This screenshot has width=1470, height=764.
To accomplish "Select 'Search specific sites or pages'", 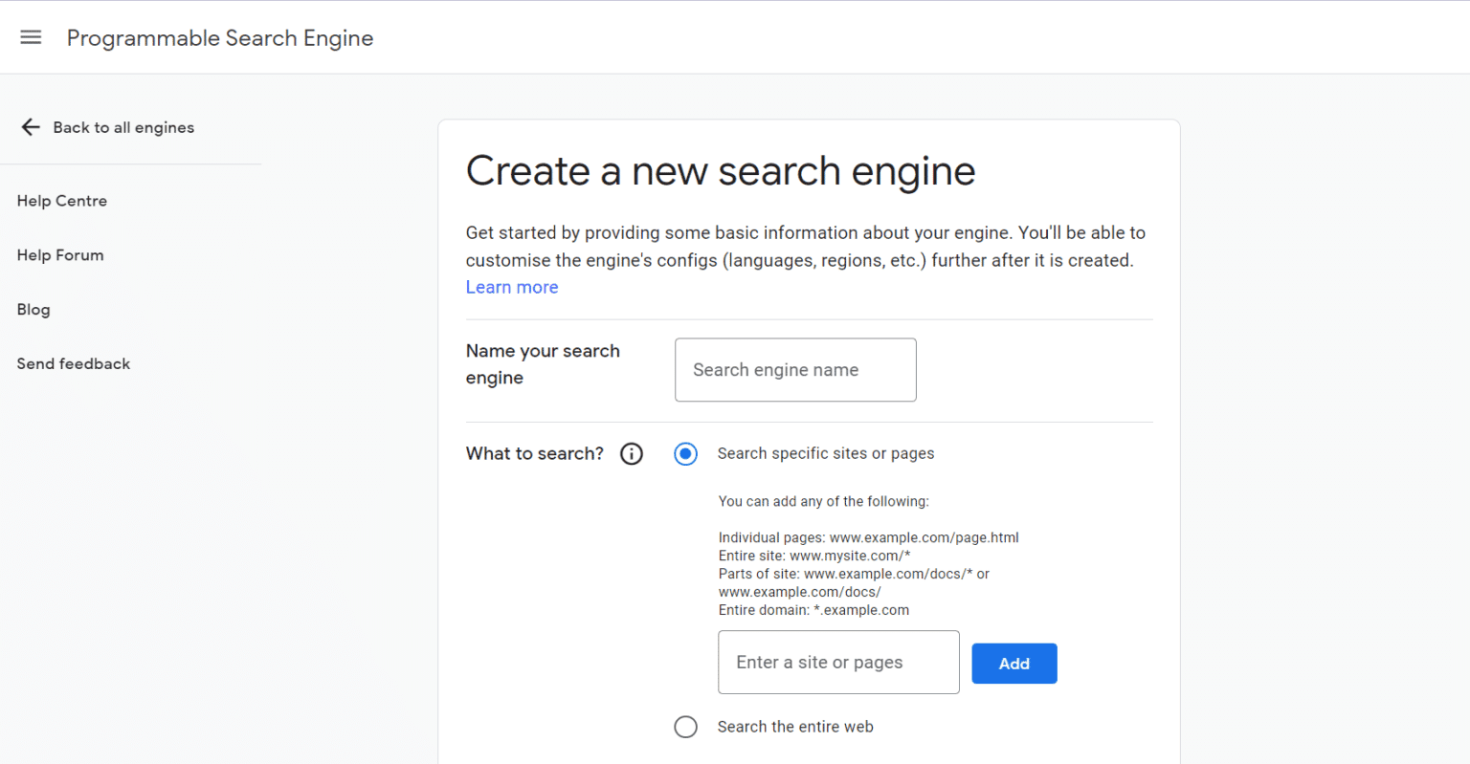I will tap(685, 453).
